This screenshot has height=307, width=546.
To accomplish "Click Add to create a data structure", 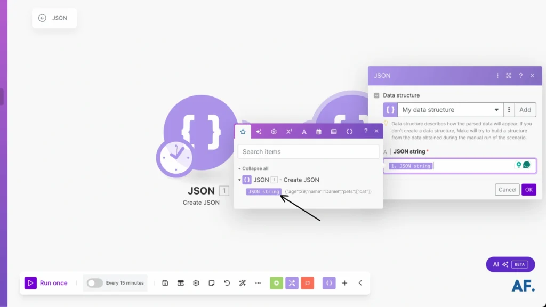I will 525,110.
